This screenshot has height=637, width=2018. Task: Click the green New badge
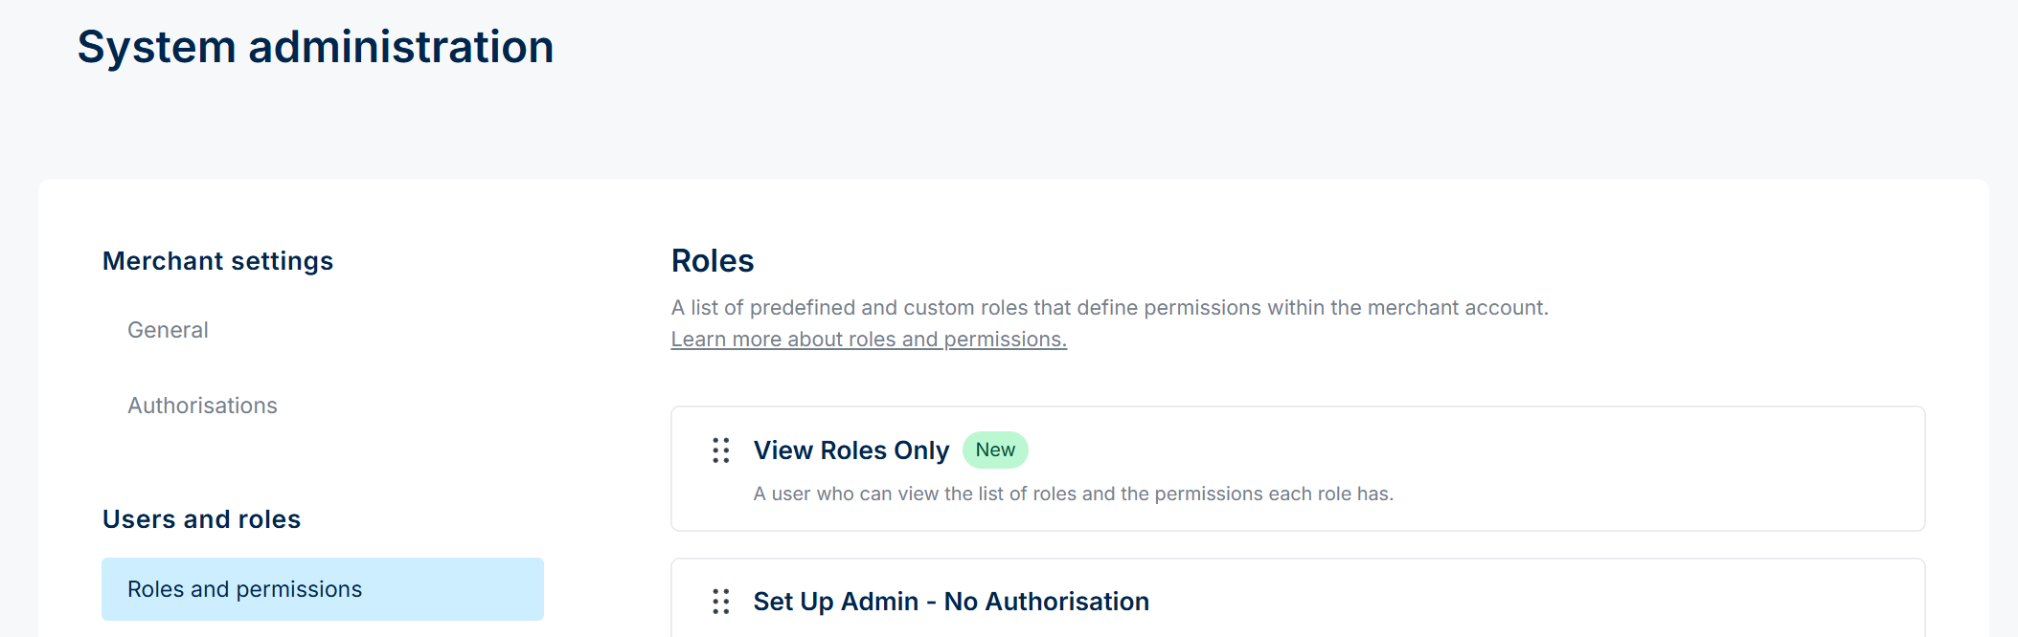click(x=995, y=450)
